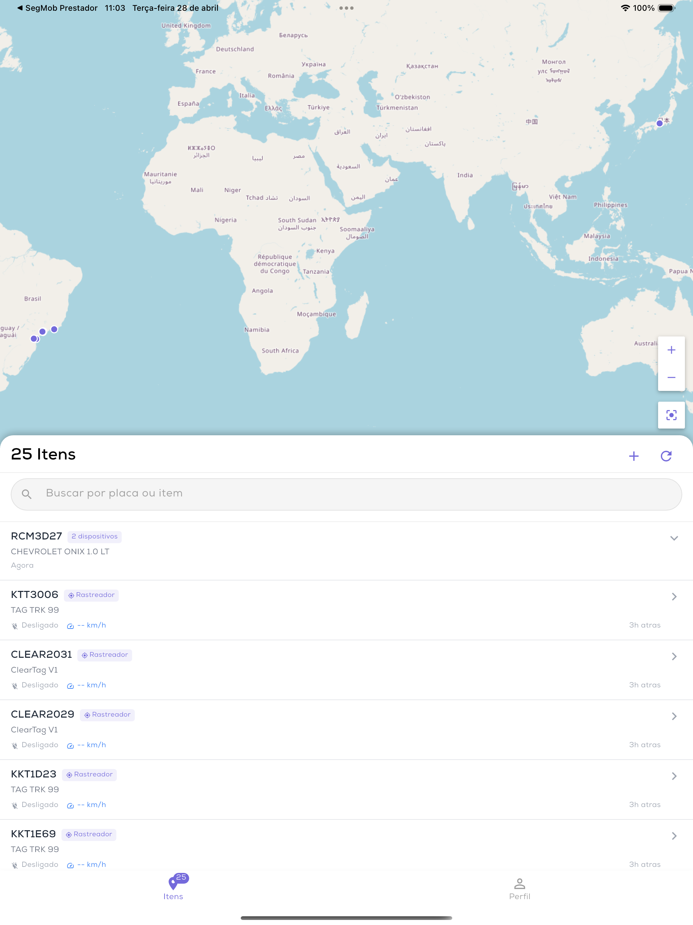The height and width of the screenshot is (925, 693).
Task: Tap the search magnifier icon
Action: pyautogui.click(x=27, y=494)
